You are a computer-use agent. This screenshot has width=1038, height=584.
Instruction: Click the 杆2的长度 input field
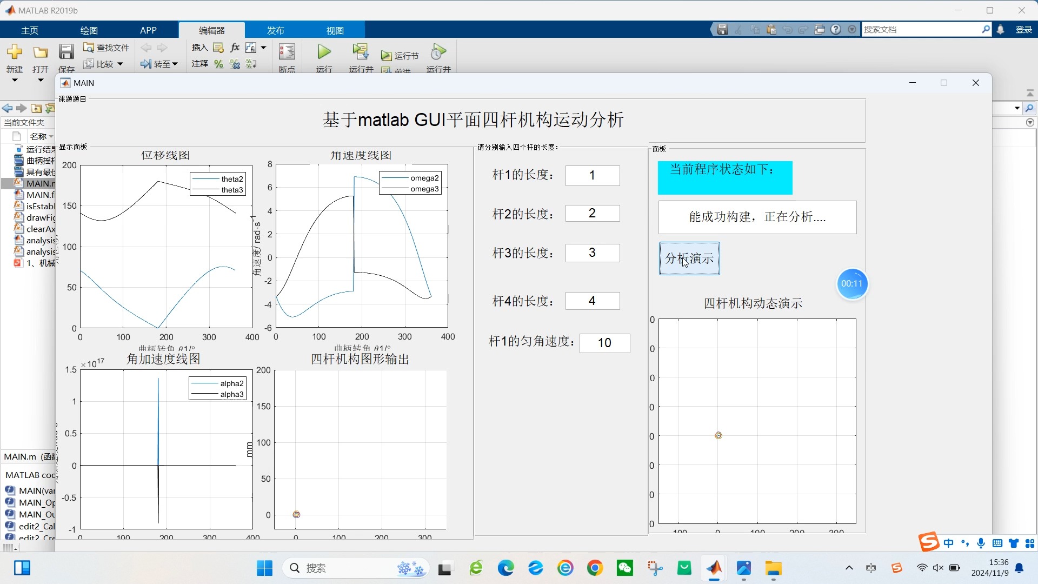(593, 213)
